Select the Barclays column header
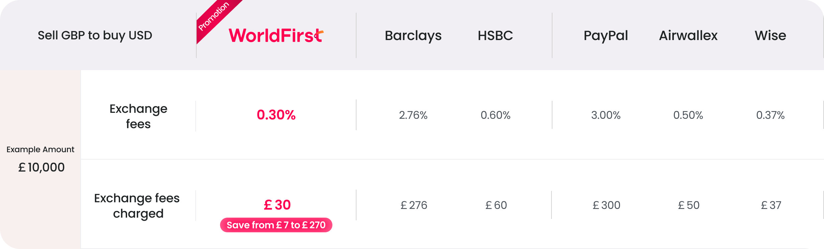 pos(413,35)
